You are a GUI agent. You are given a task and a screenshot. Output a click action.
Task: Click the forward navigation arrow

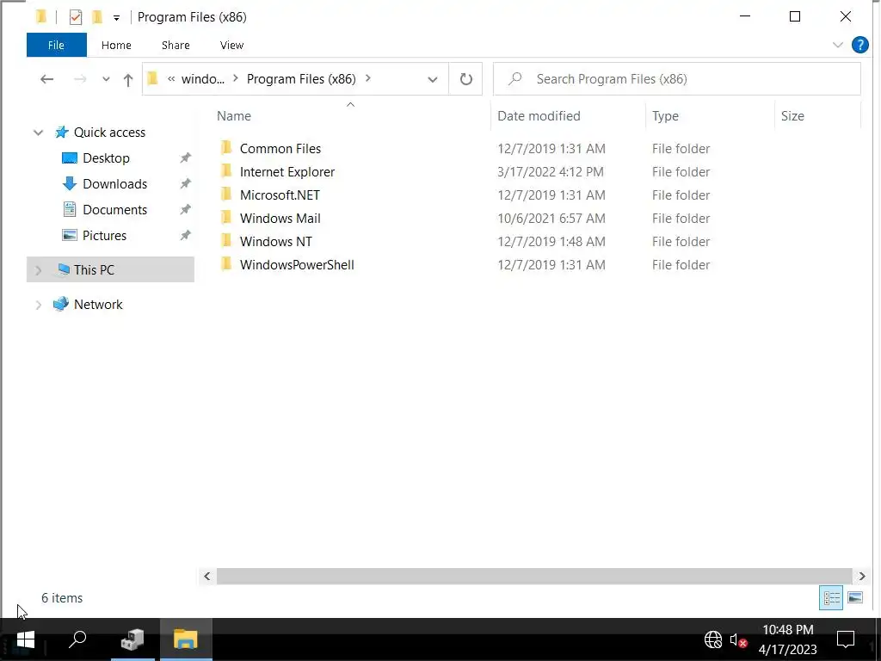click(80, 79)
